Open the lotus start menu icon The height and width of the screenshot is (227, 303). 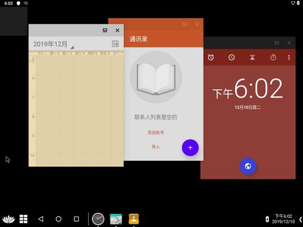click(9, 219)
